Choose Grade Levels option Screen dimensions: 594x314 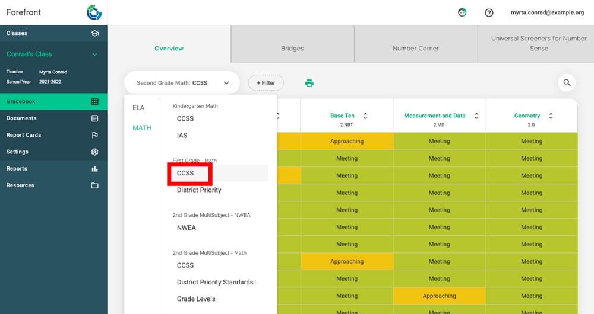(x=196, y=299)
